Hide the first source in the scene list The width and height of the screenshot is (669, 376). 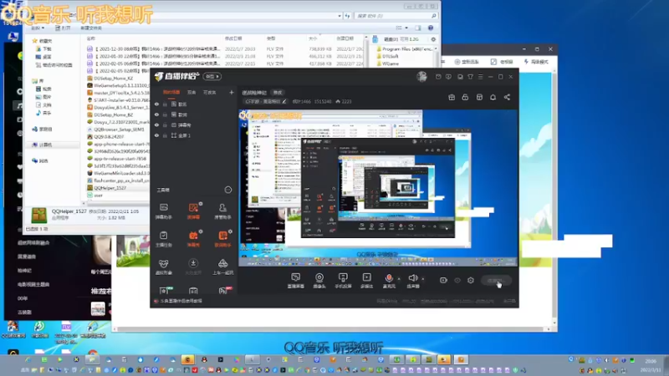[156, 104]
